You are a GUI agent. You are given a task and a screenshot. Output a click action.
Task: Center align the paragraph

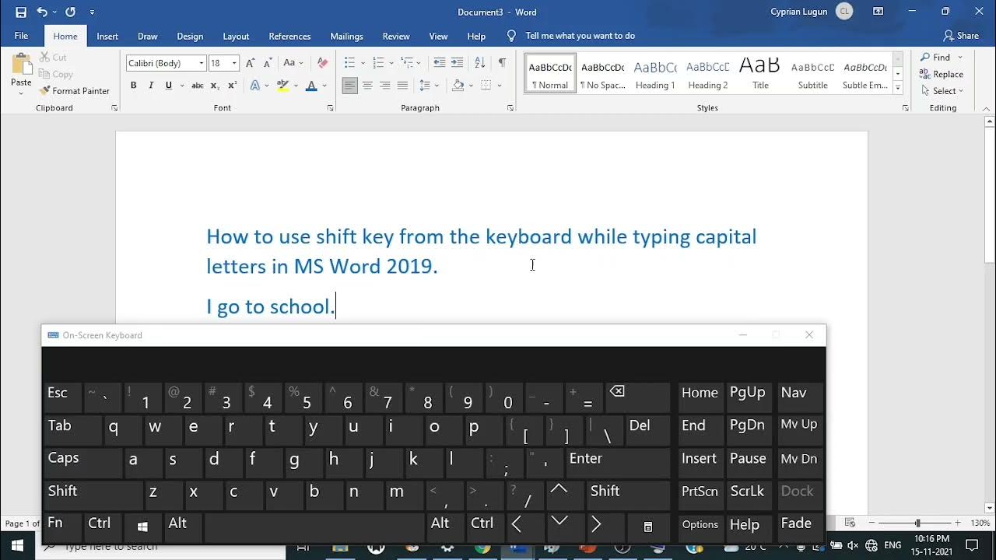(x=367, y=86)
